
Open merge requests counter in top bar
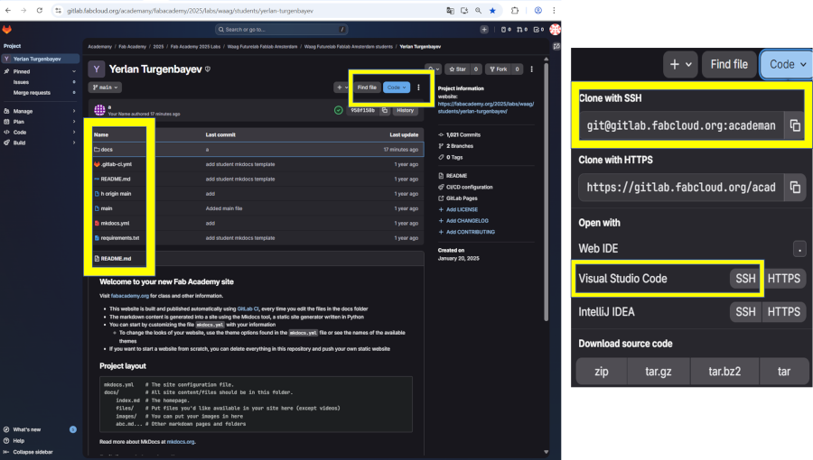click(x=521, y=30)
